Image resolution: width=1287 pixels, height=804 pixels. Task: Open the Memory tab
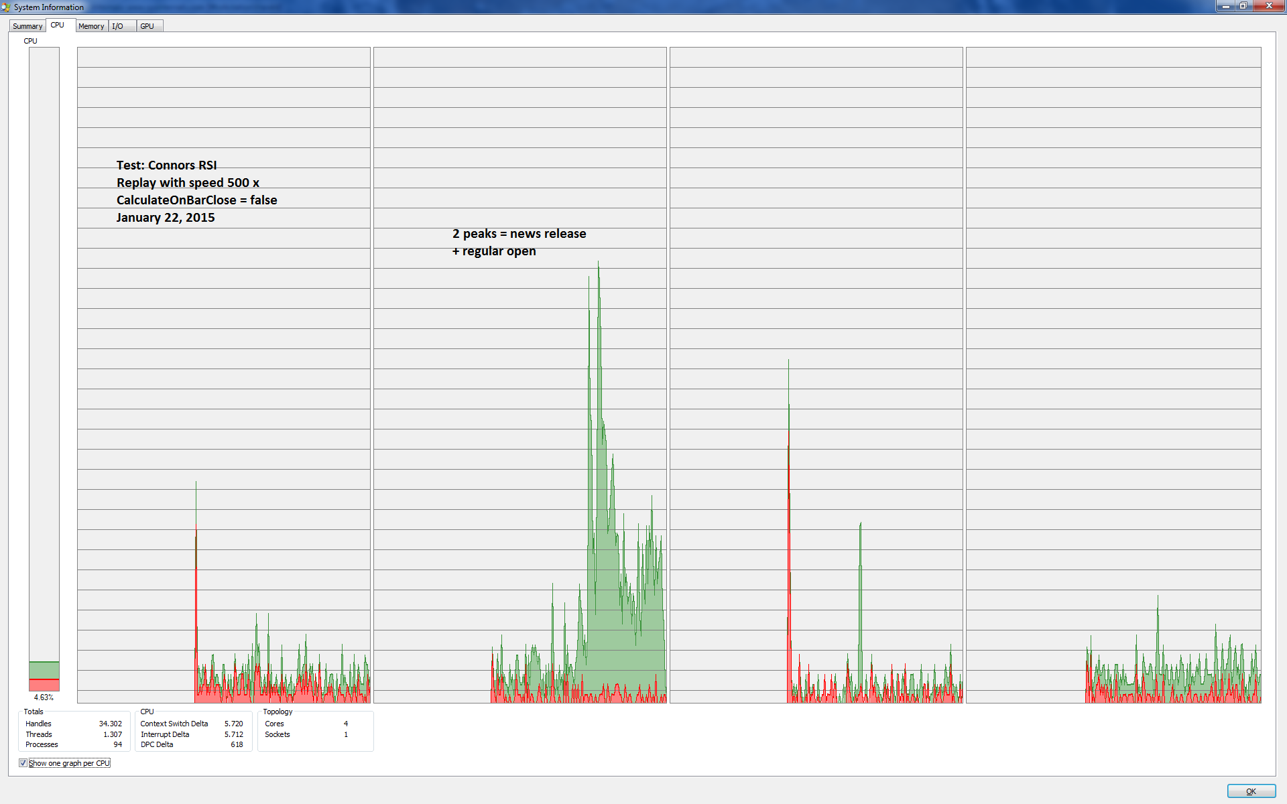pos(91,26)
